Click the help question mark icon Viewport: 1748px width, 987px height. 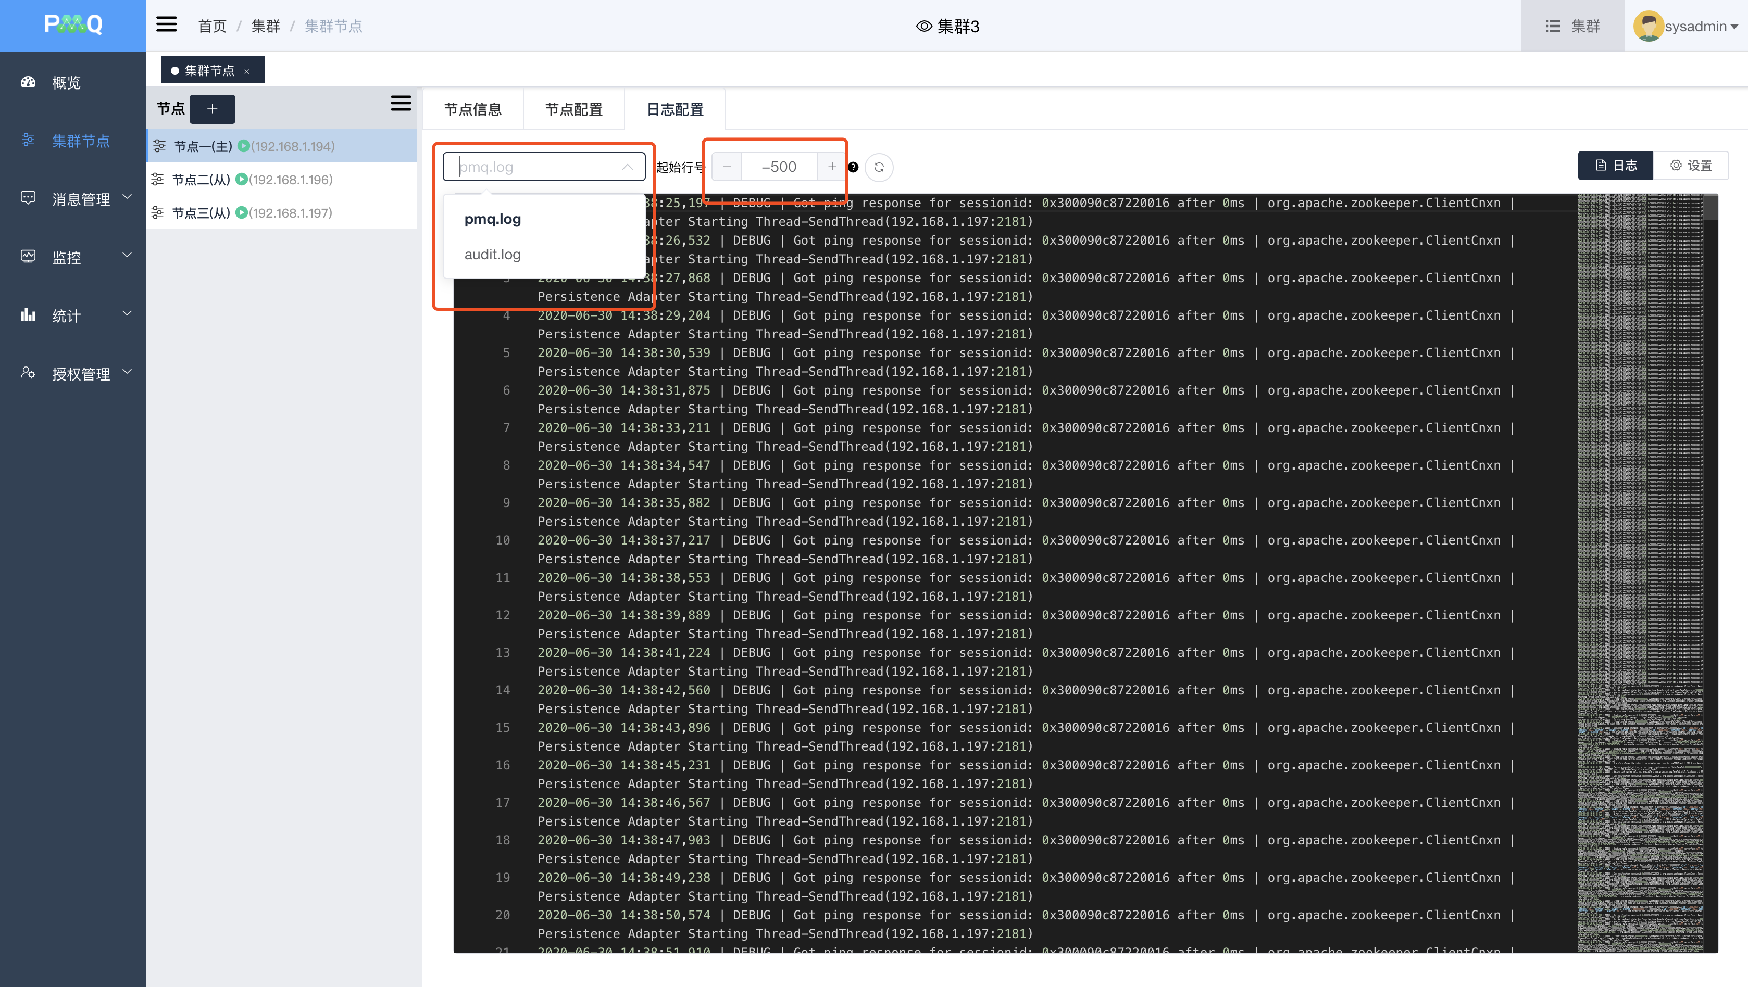(x=854, y=167)
